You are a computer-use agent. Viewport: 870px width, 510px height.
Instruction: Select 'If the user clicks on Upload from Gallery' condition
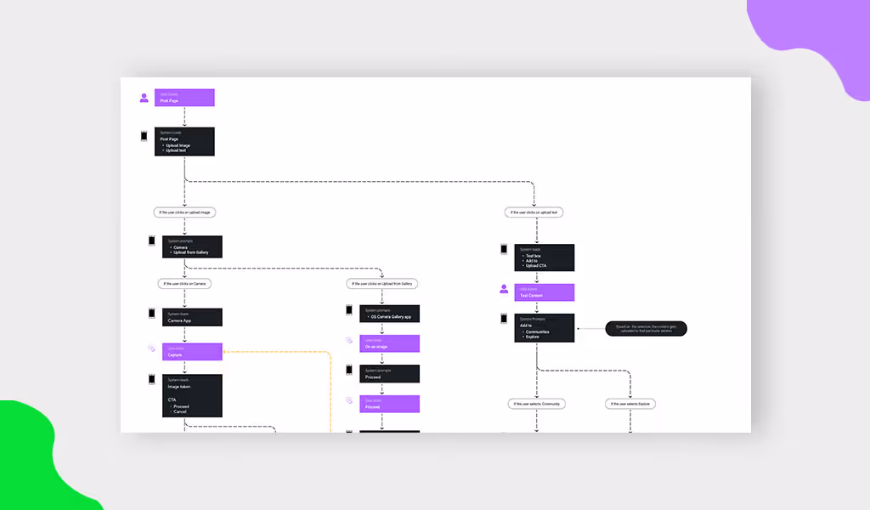(381, 284)
